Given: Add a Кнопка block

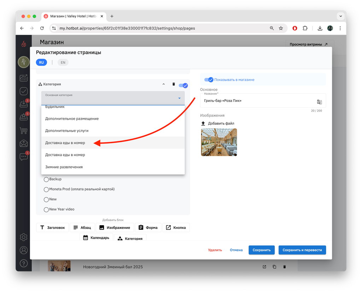Looking at the screenshot, I should click(176, 228).
